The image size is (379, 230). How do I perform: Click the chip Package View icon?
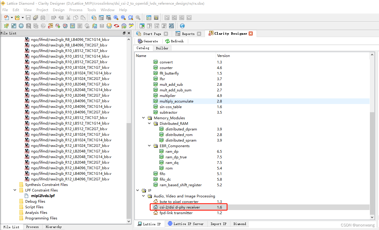click(21, 26)
